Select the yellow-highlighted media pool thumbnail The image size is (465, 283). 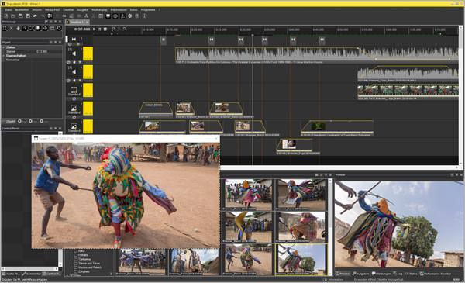[301, 259]
